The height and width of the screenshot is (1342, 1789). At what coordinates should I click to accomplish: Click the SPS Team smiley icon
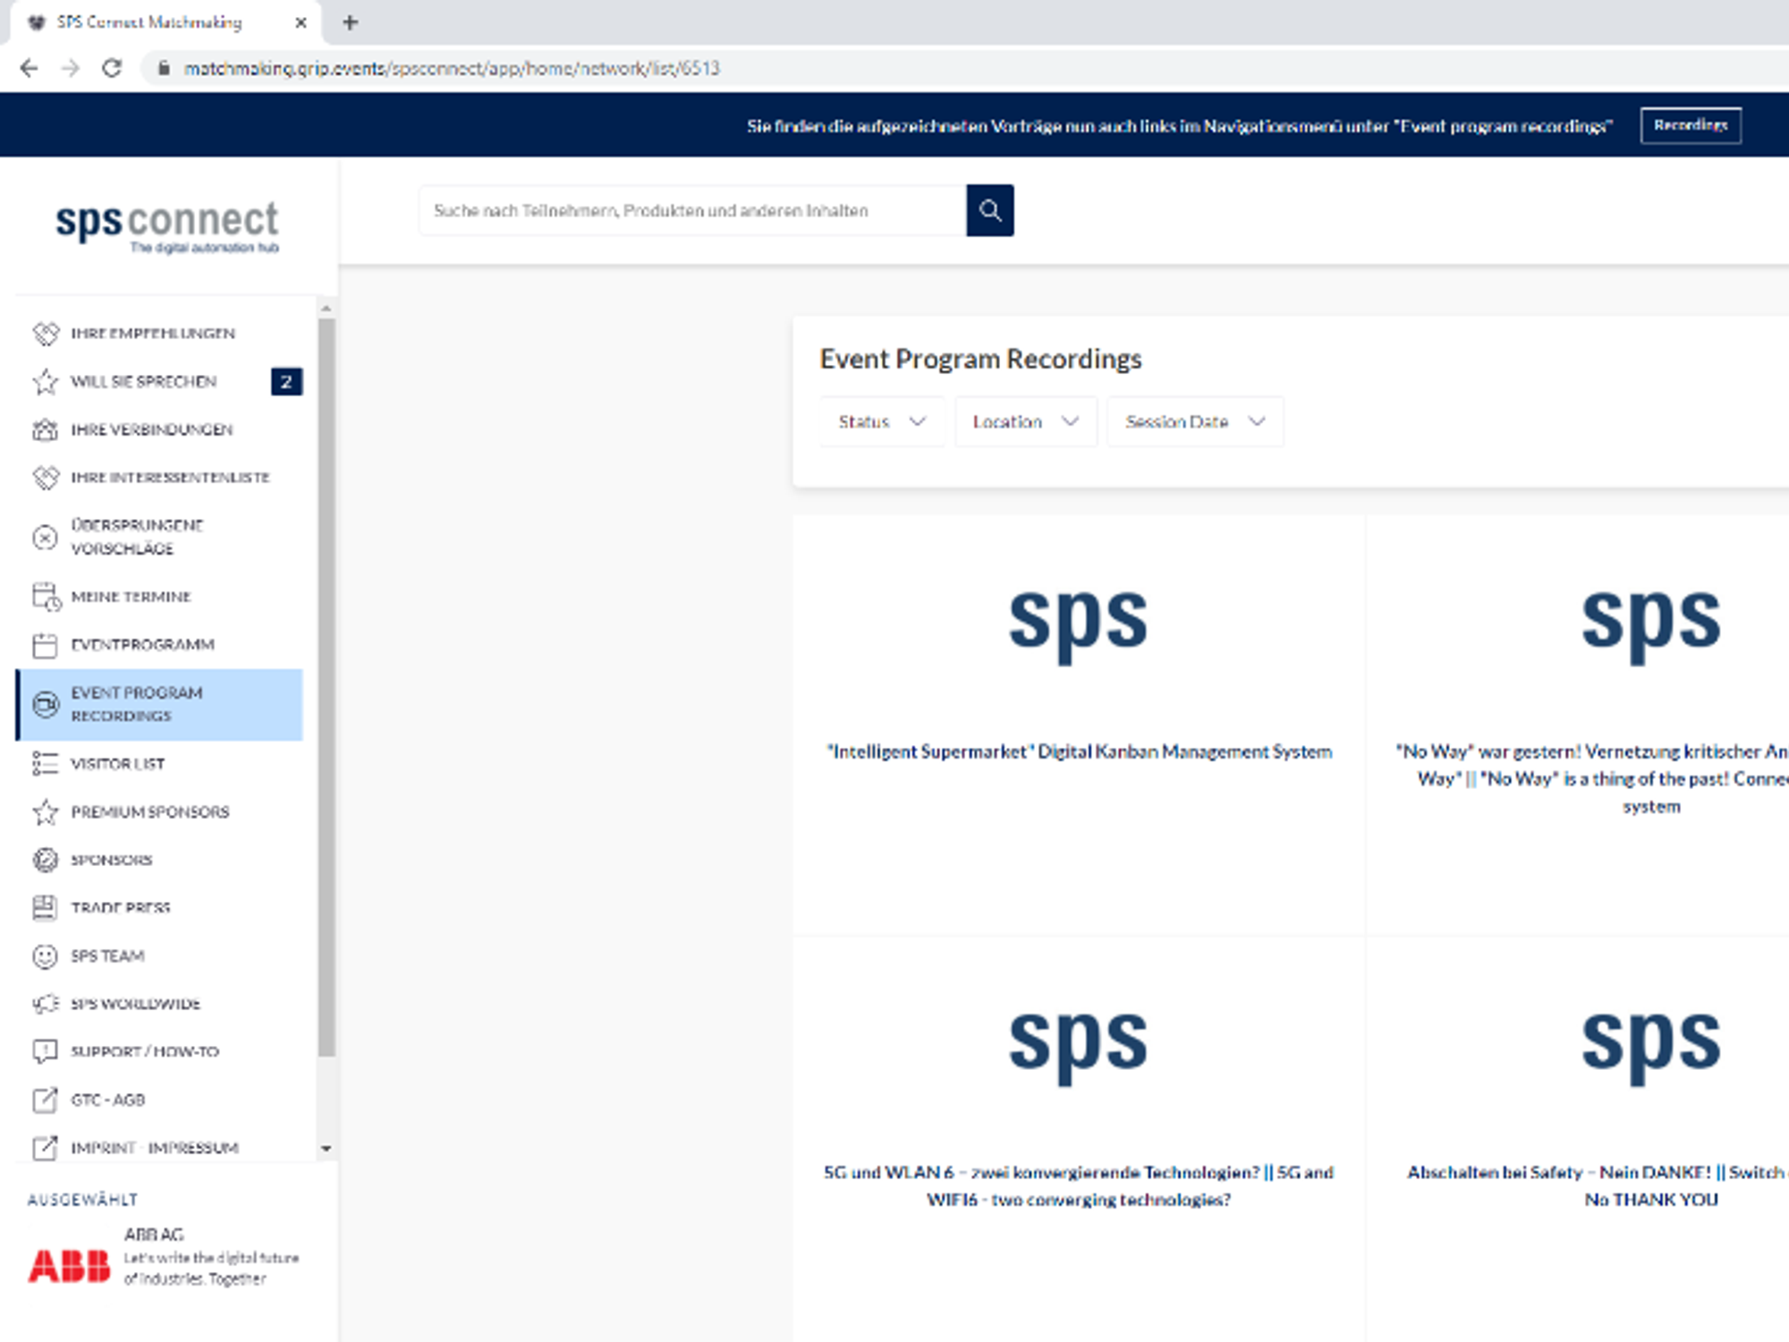click(46, 956)
